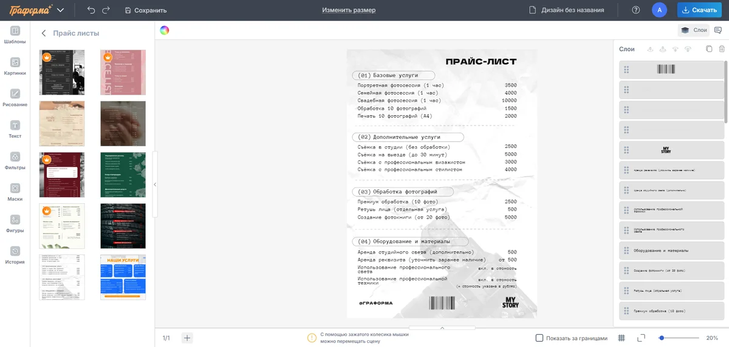Image resolution: width=729 pixels, height=347 pixels.
Task: Click Свадебная фотосессия (1 час) text on canvas
Action: coord(400,101)
